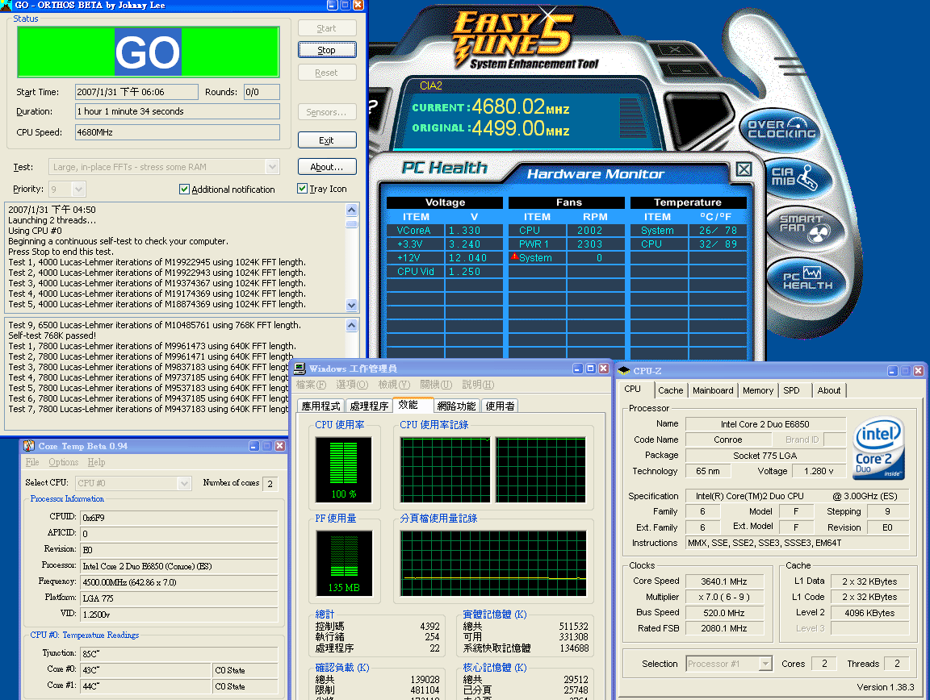Image resolution: width=930 pixels, height=700 pixels.
Task: Click the Intel Core 2 Duo logo in CPU-Z
Action: click(x=878, y=448)
